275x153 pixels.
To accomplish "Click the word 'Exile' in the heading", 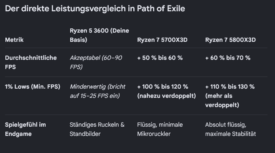I will 176,9.
